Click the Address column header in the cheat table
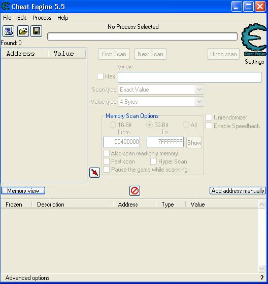Screen dimensions: 268x284 pos(135,205)
